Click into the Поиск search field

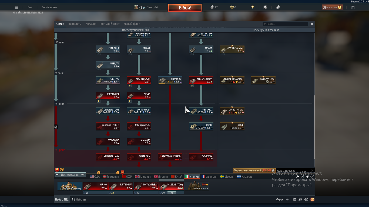pyautogui.click(x=286, y=24)
